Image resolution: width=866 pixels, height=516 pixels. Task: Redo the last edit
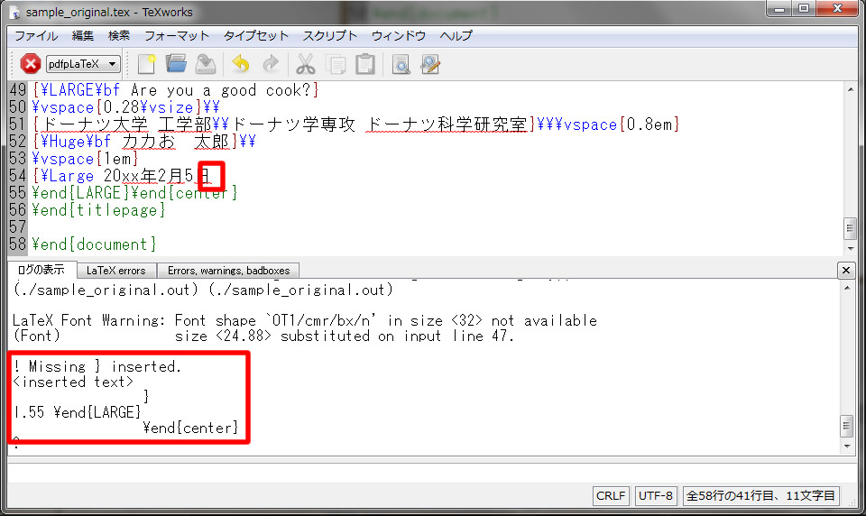(271, 64)
